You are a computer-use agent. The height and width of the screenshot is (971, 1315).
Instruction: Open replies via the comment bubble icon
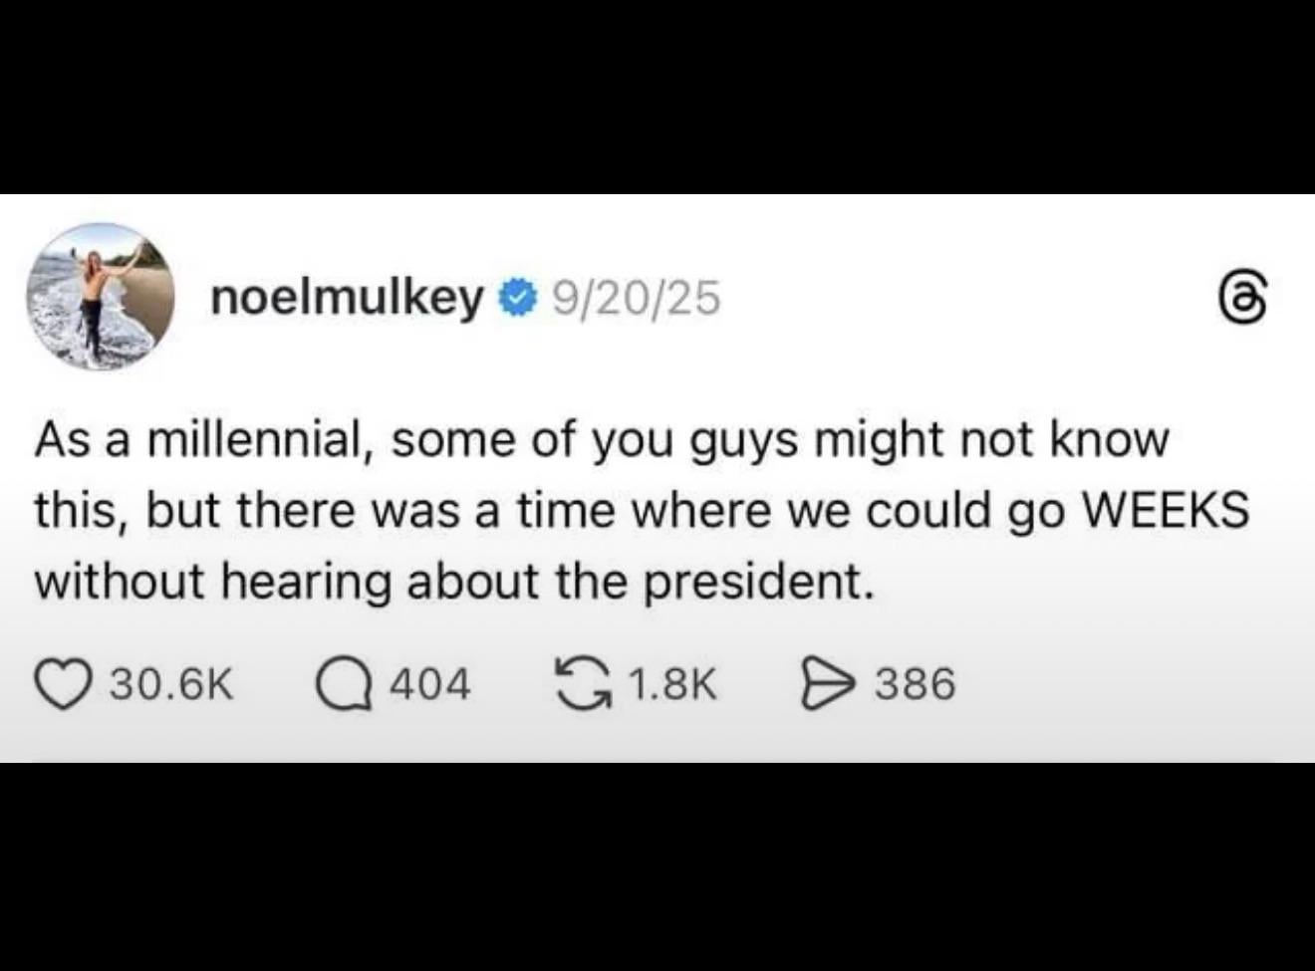(x=341, y=684)
